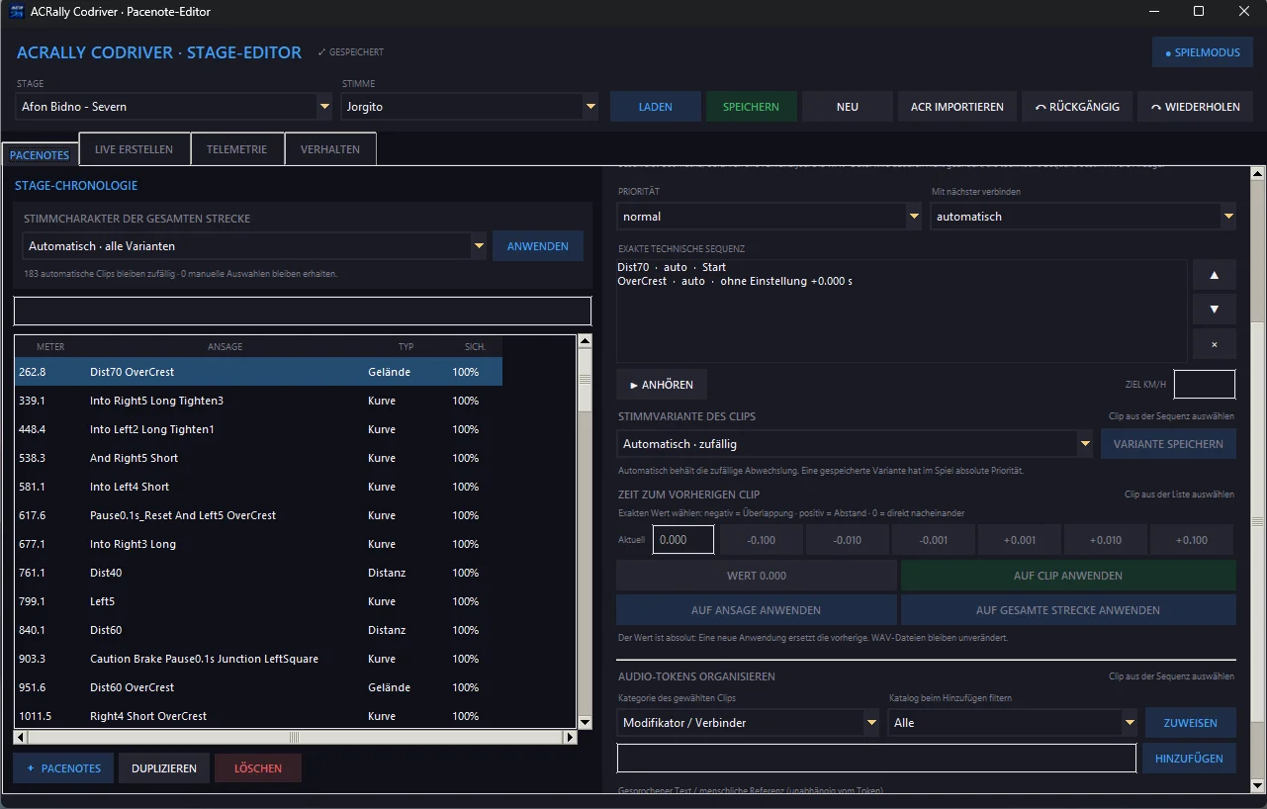Toggle the Spielmodus button
Viewport: 1267px width, 809px height.
click(1203, 52)
